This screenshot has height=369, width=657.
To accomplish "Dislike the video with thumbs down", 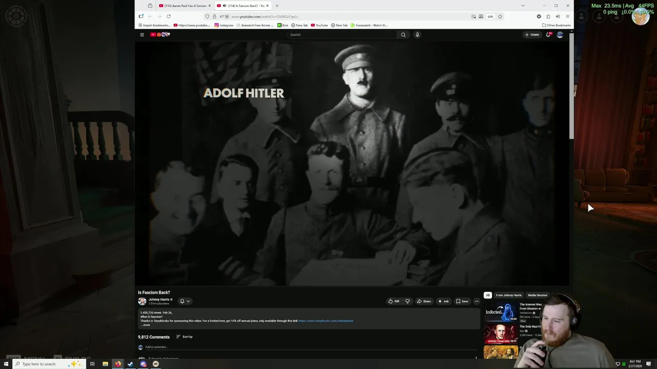I will click(408, 301).
